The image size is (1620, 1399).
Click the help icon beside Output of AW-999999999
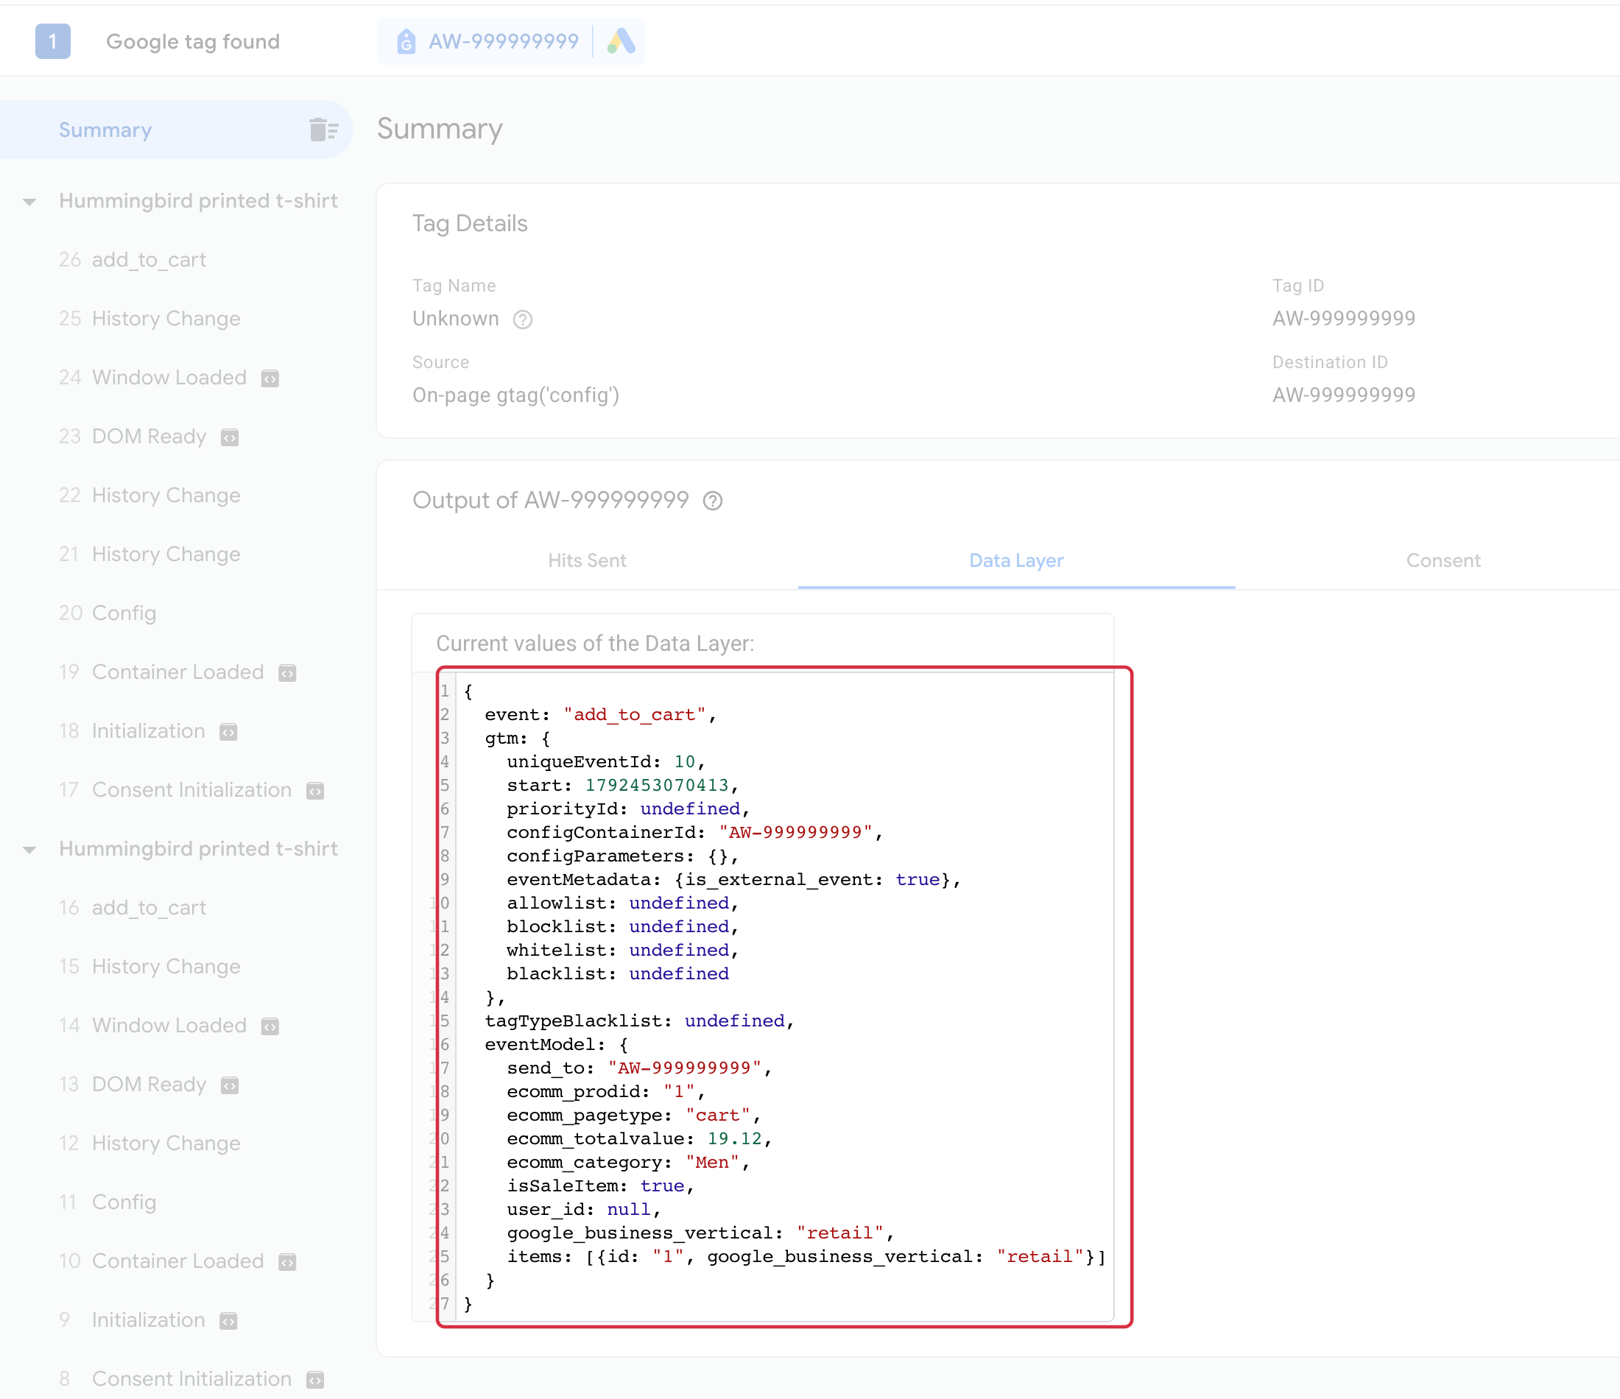[712, 501]
